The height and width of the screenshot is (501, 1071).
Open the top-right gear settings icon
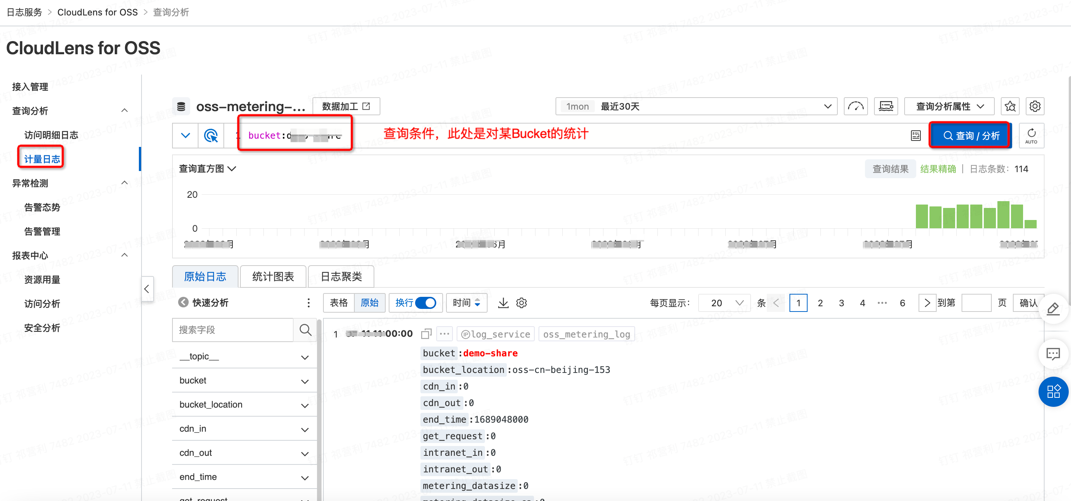tap(1035, 107)
